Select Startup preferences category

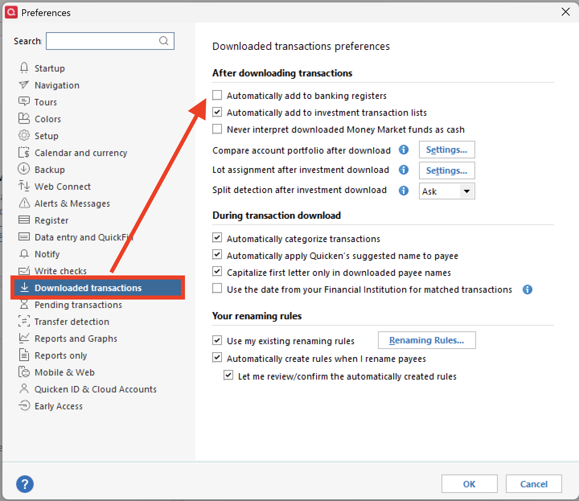point(49,68)
